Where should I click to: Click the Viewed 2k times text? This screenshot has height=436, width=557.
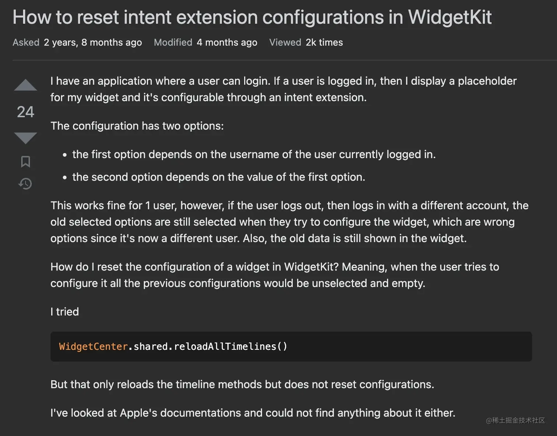[x=306, y=43]
